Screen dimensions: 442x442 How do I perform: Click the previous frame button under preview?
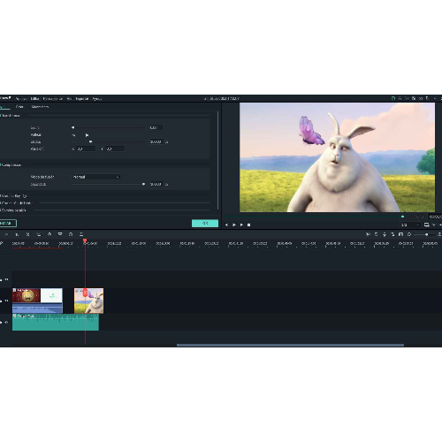point(226,225)
